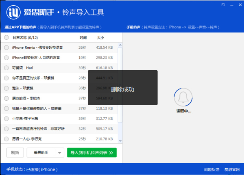Open the 爱思官网 link
The height and width of the screenshot is (175, 244).
pos(232,169)
